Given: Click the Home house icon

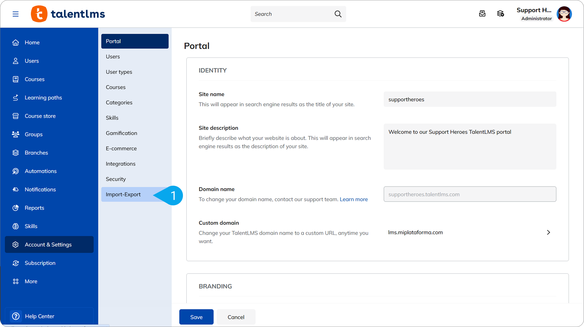Looking at the screenshot, I should pos(16,42).
